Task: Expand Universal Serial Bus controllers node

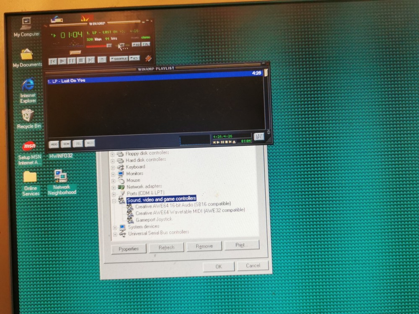Action: click(x=115, y=234)
